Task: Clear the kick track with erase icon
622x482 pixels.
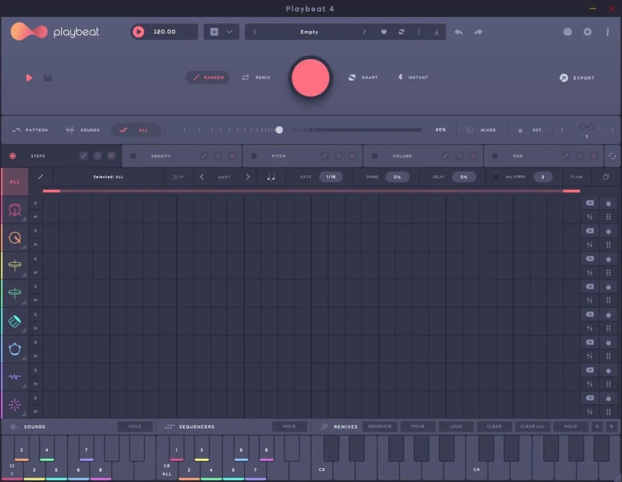Action: [590, 203]
